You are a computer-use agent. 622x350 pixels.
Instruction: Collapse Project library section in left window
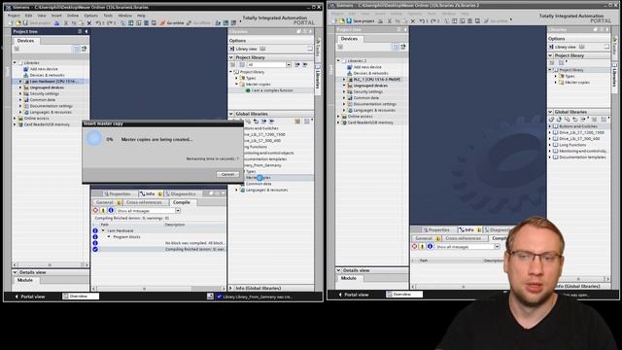click(x=231, y=57)
